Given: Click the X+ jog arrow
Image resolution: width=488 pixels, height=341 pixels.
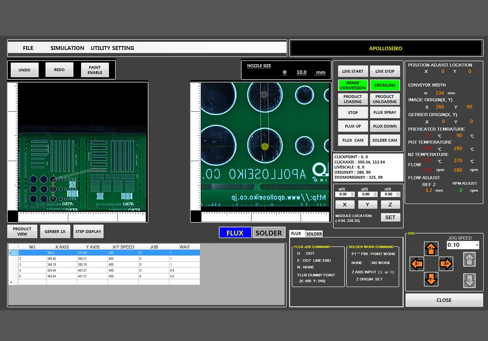Looking at the screenshot, I should click(446, 264).
